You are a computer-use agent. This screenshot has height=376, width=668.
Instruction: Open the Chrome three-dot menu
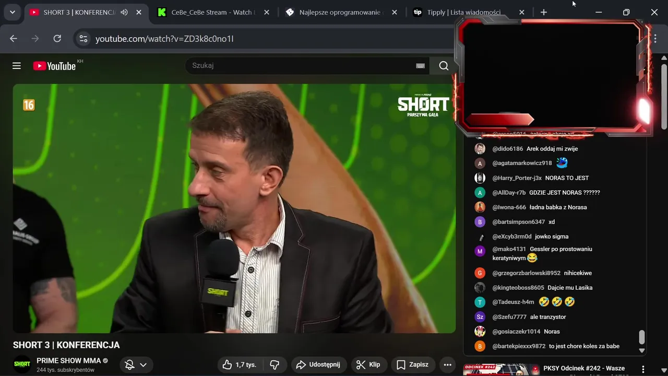pos(655,39)
